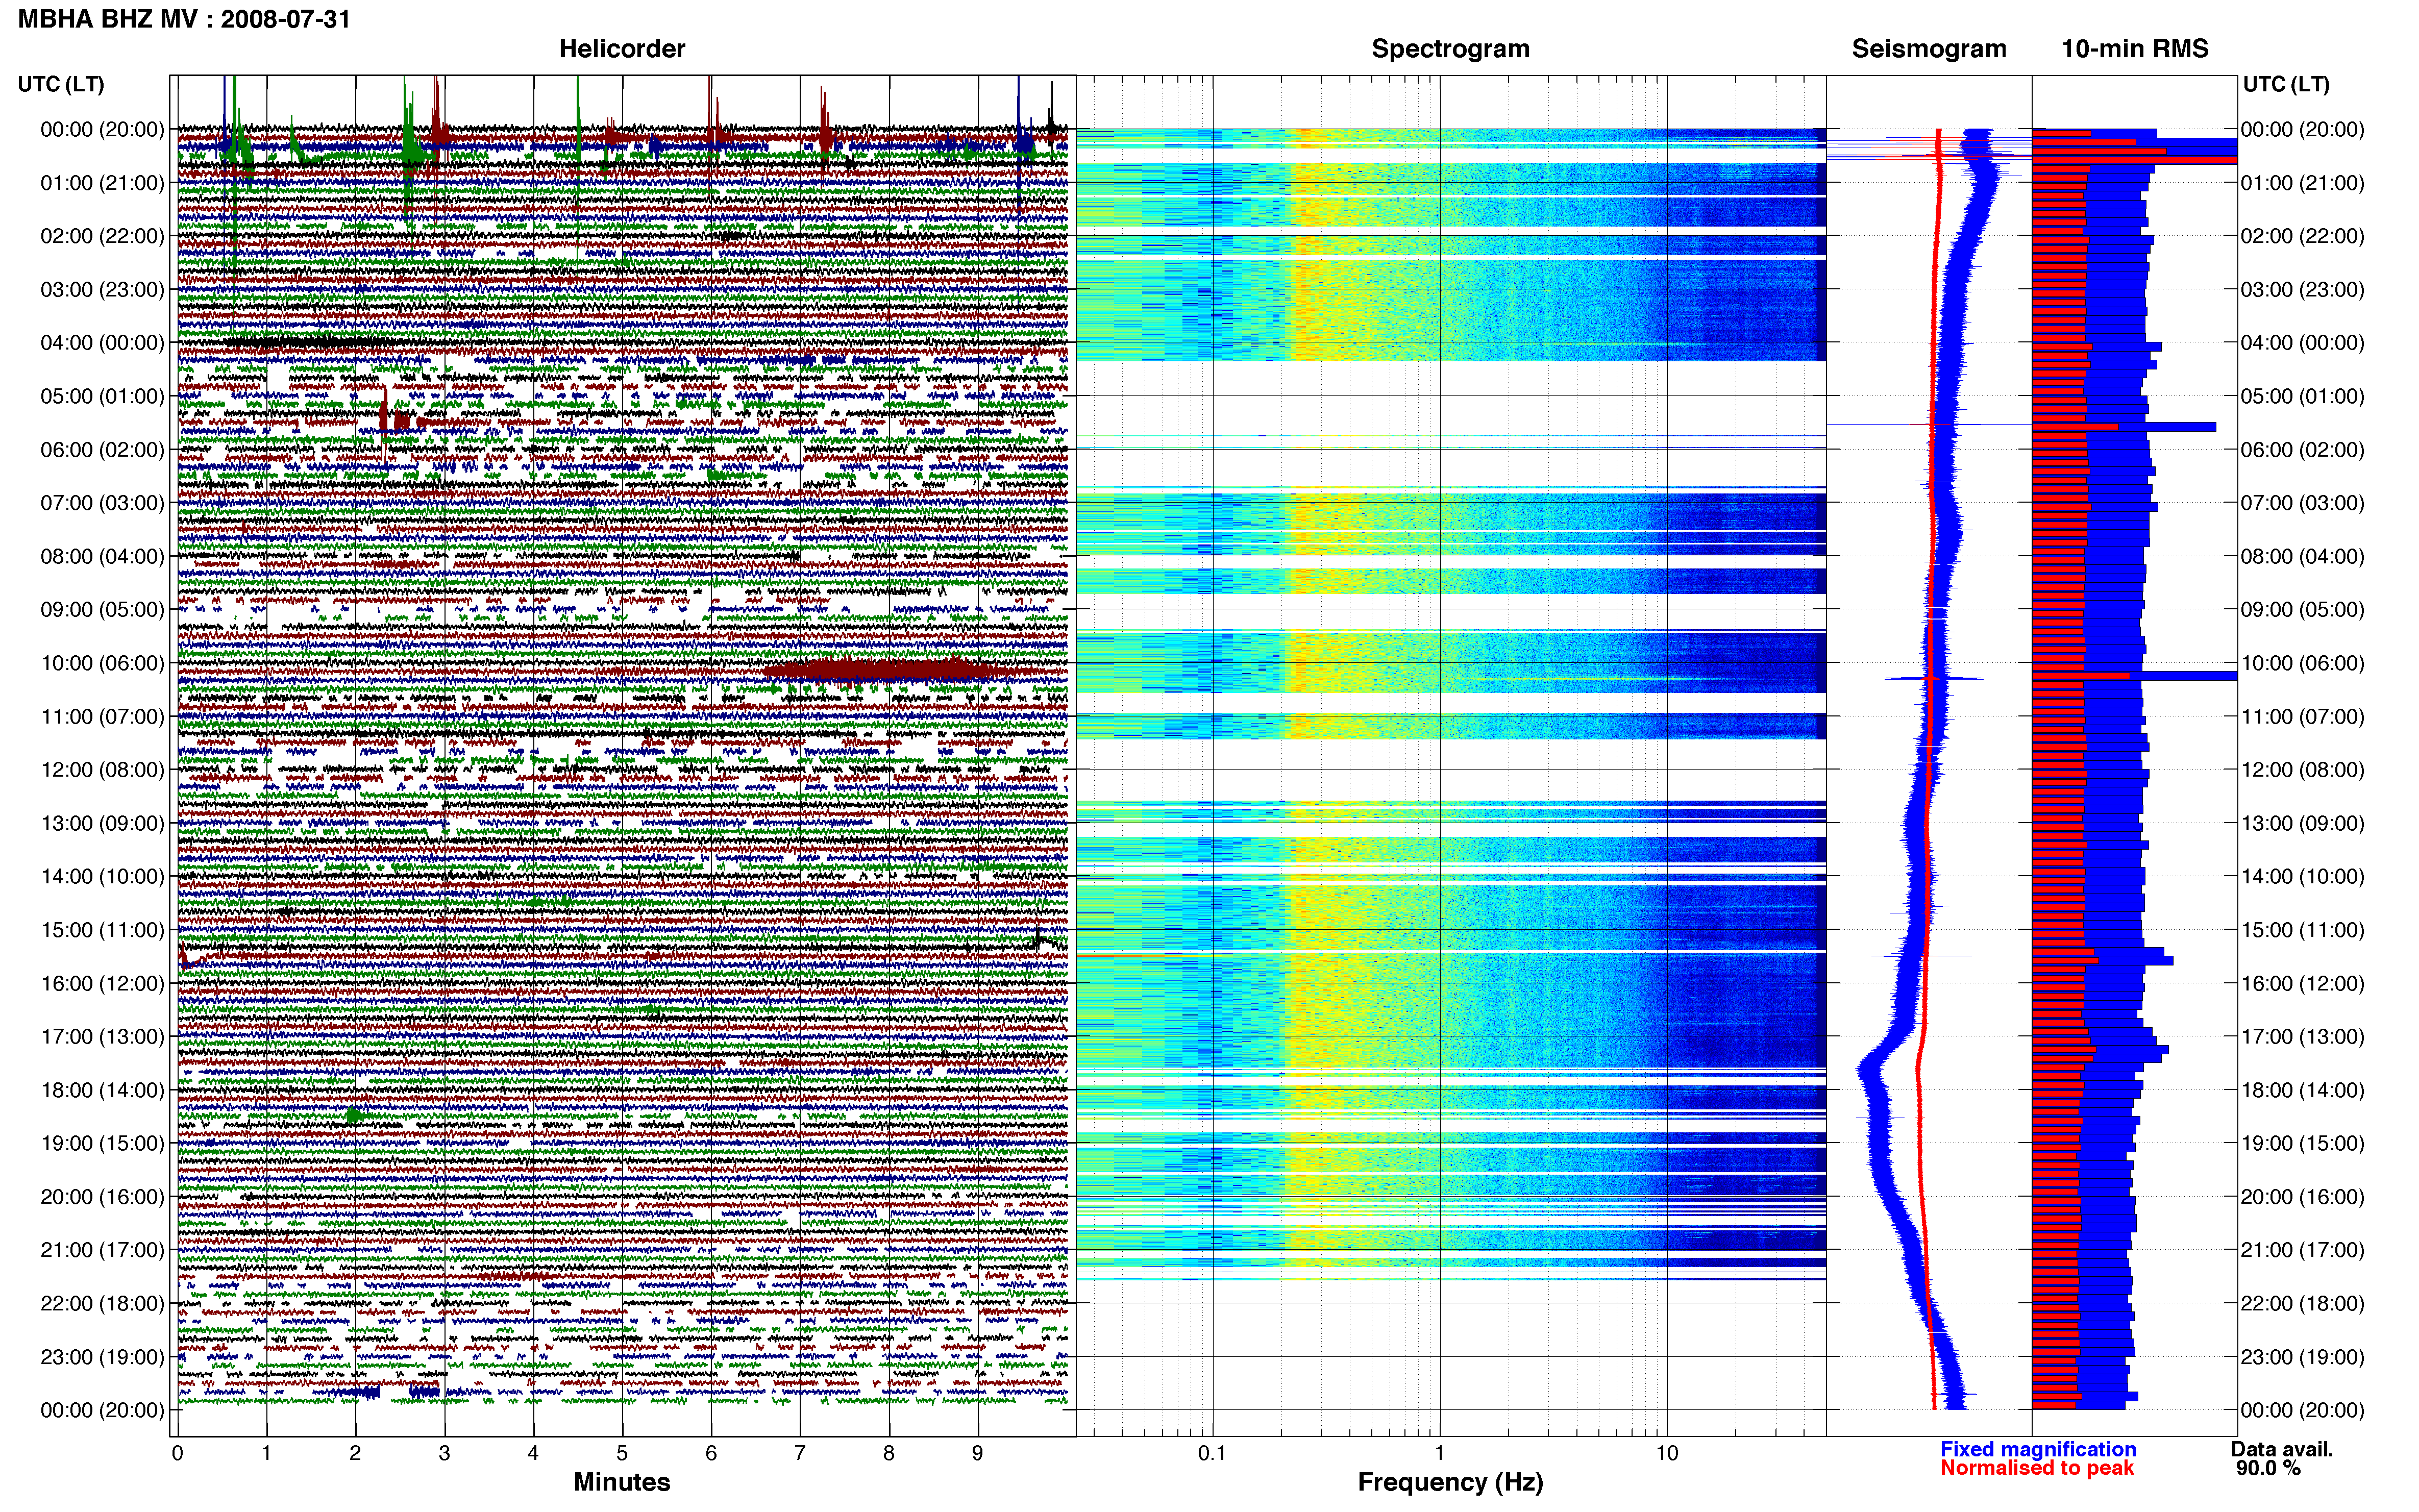Click the 23:00 (19:00) label on helicorder axis

(x=102, y=1357)
